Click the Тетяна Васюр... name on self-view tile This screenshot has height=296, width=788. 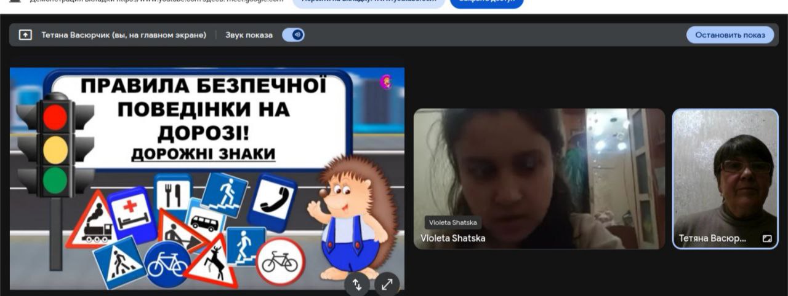pyautogui.click(x=712, y=238)
